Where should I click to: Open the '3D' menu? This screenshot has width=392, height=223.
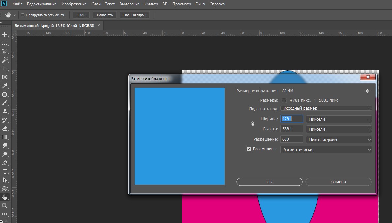click(x=165, y=4)
